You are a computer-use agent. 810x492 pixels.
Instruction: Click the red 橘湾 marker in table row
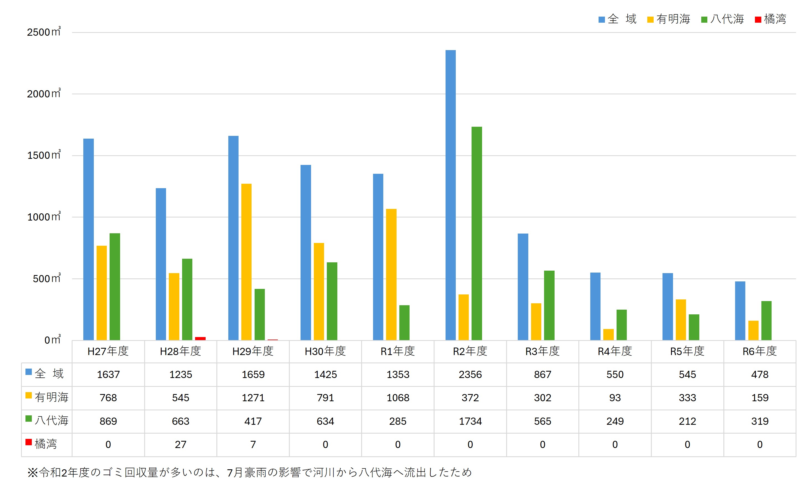point(29,442)
